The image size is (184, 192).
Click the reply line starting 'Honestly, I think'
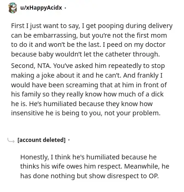click(88, 157)
